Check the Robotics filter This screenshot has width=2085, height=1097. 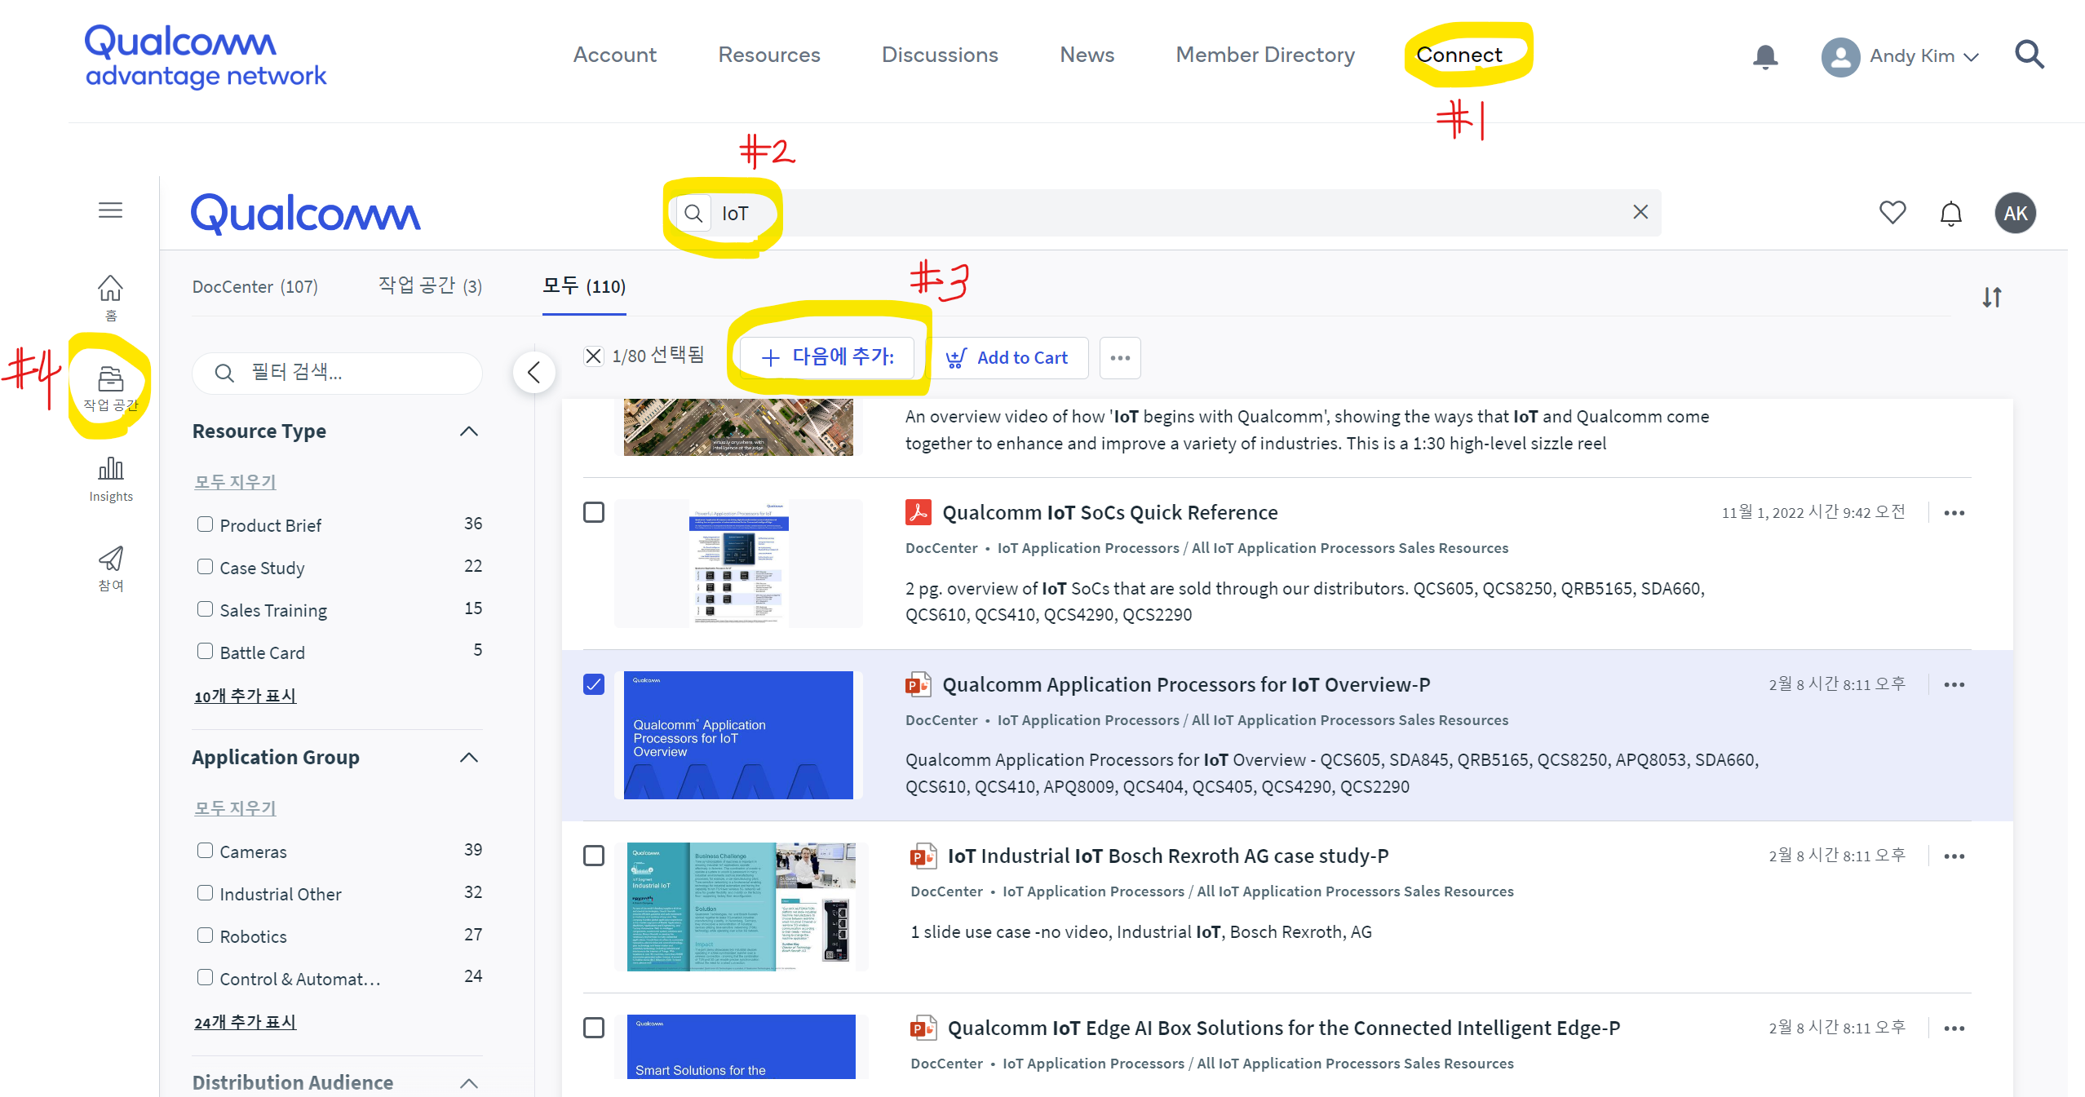point(205,936)
